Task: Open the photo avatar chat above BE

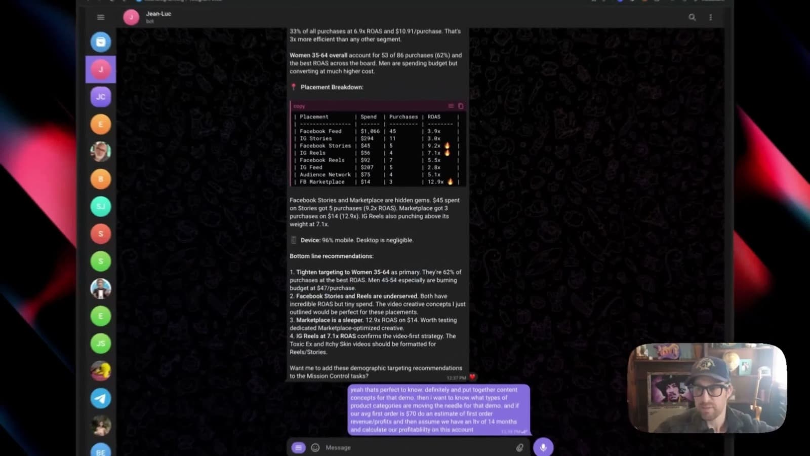Action: coord(101,426)
